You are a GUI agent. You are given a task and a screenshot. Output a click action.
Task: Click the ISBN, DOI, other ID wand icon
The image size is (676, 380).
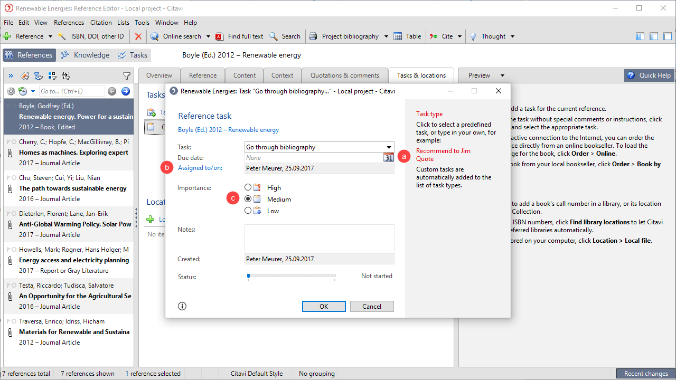click(x=62, y=36)
